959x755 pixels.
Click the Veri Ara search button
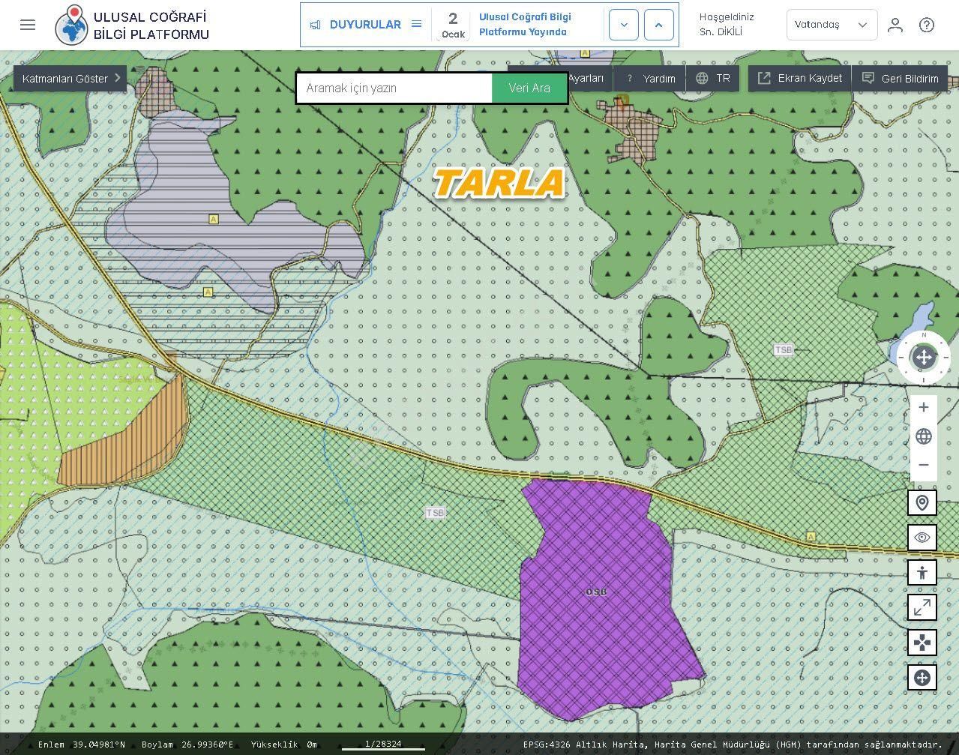529,88
